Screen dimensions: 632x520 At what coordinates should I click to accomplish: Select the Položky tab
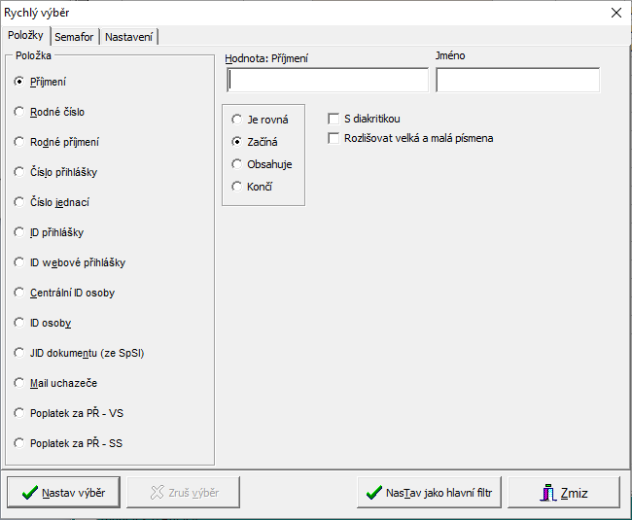click(x=26, y=36)
